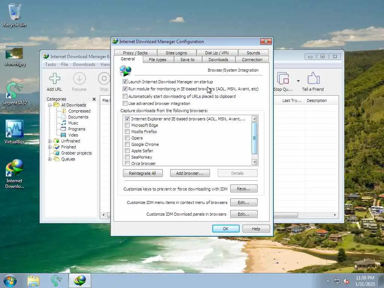Enable automatically start downloading clipboard URLs
384x288 pixels.
[x=125, y=96]
